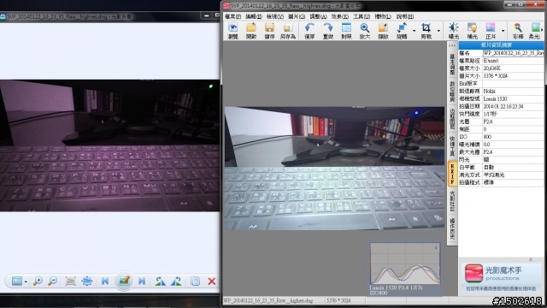Open the 正片 effect dropdown arrow
Viewport: 547px width, 308px height.
[503, 31]
